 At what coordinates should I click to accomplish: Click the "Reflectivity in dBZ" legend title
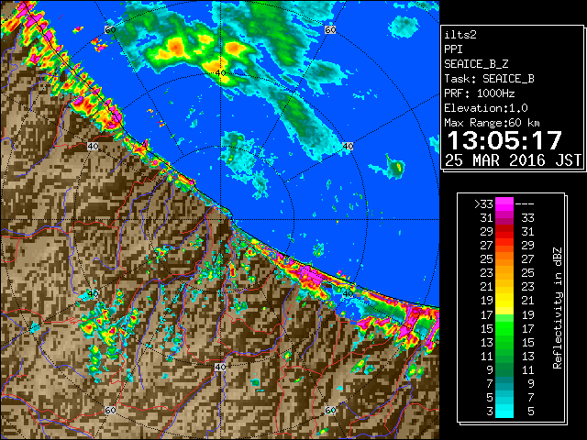[x=558, y=308]
